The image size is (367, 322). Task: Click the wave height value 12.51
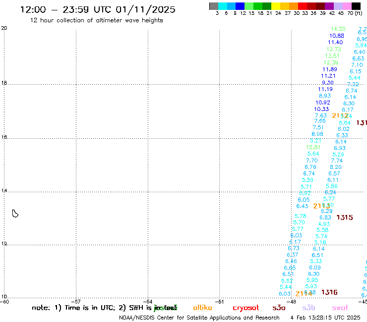(x=332, y=56)
